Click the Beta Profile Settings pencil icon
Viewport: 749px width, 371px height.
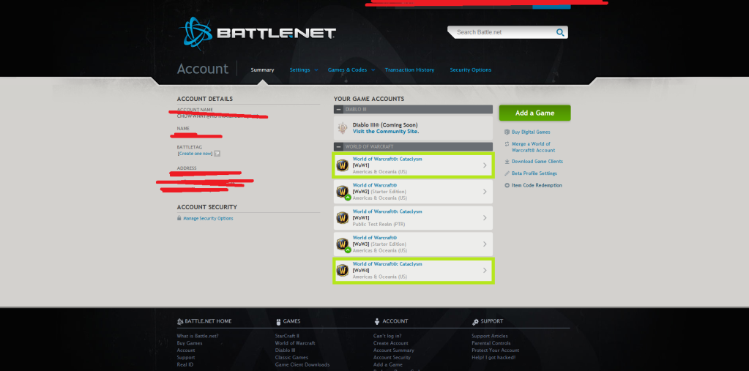coord(507,173)
